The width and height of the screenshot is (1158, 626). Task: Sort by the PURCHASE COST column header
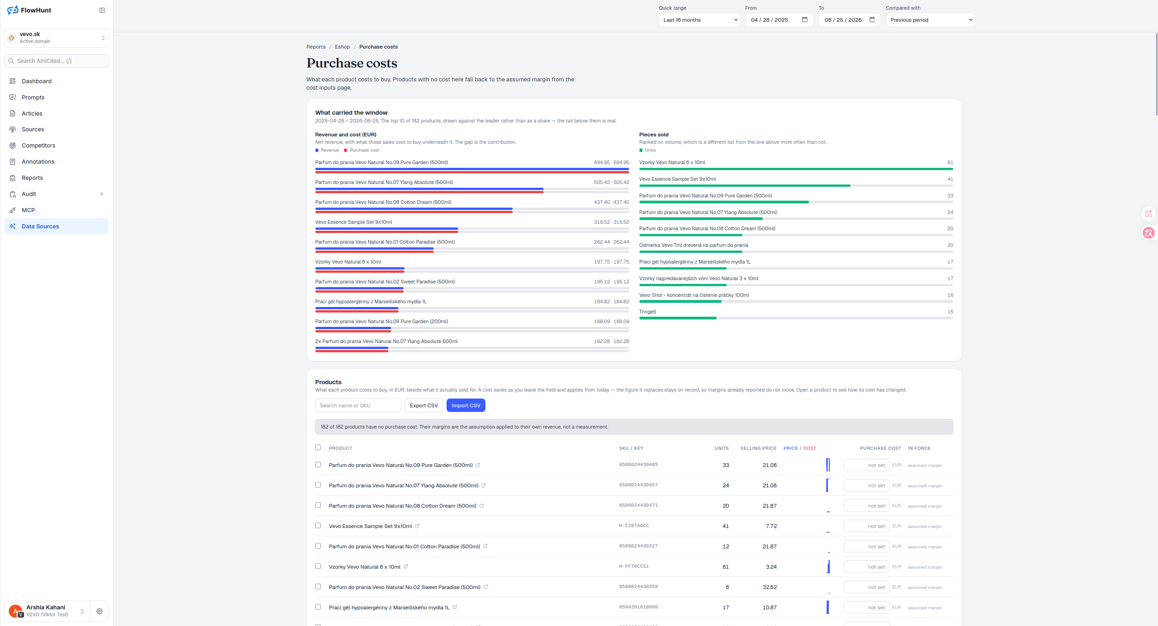[x=880, y=448]
